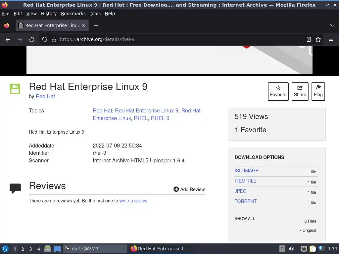Click the taskbar clock showing 1:31
This screenshot has height=254, width=339.
[332, 249]
